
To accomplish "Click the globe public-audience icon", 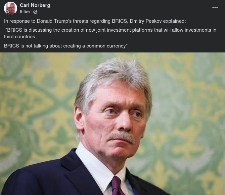I will (x=35, y=12).
